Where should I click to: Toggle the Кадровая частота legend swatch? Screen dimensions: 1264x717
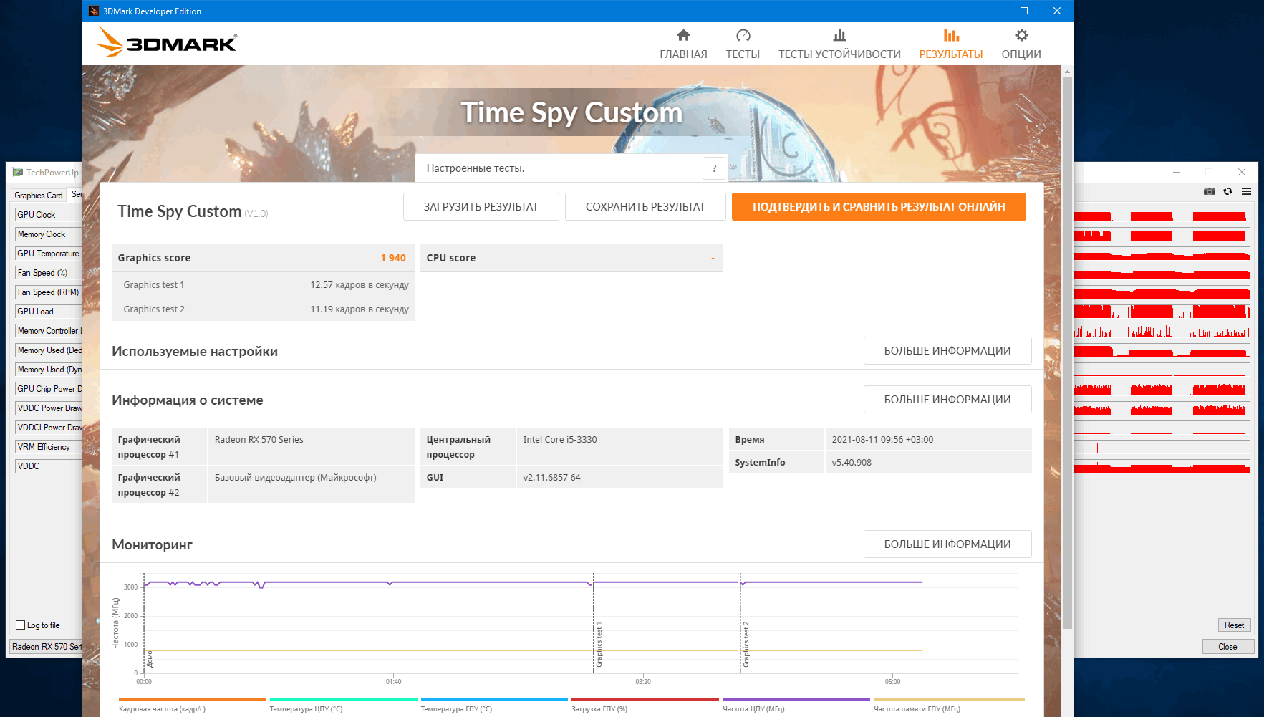click(x=192, y=699)
